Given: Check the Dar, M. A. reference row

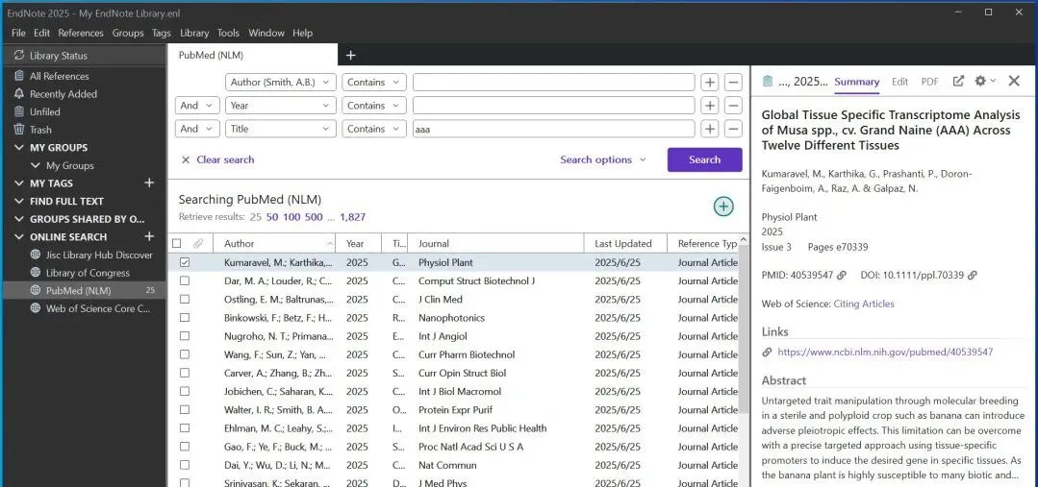Looking at the screenshot, I should click(185, 280).
